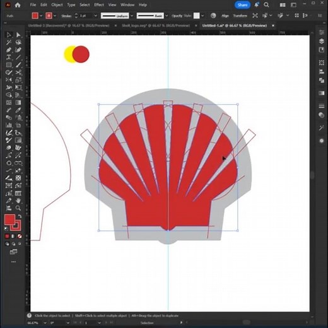The height and width of the screenshot is (328, 328).
Task: Switch to the Shell_logo.svg document tab
Action: 156,26
